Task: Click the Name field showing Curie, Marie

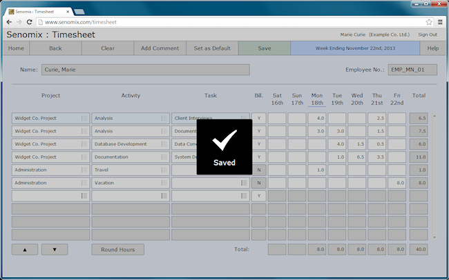Action: [146, 70]
